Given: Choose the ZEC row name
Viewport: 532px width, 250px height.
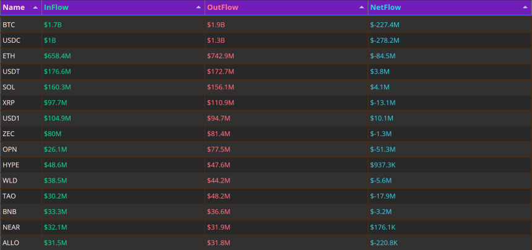Looking at the screenshot, I should (x=9, y=134).
